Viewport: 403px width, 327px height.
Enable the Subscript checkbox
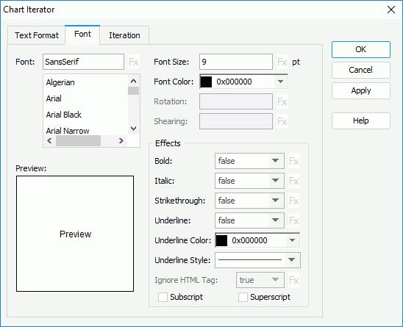[163, 297]
